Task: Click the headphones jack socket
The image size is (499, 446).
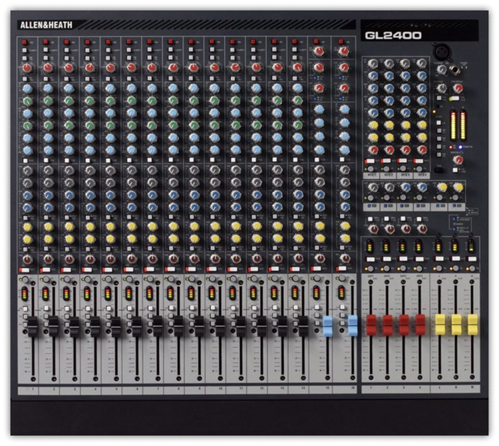Action: (x=455, y=70)
